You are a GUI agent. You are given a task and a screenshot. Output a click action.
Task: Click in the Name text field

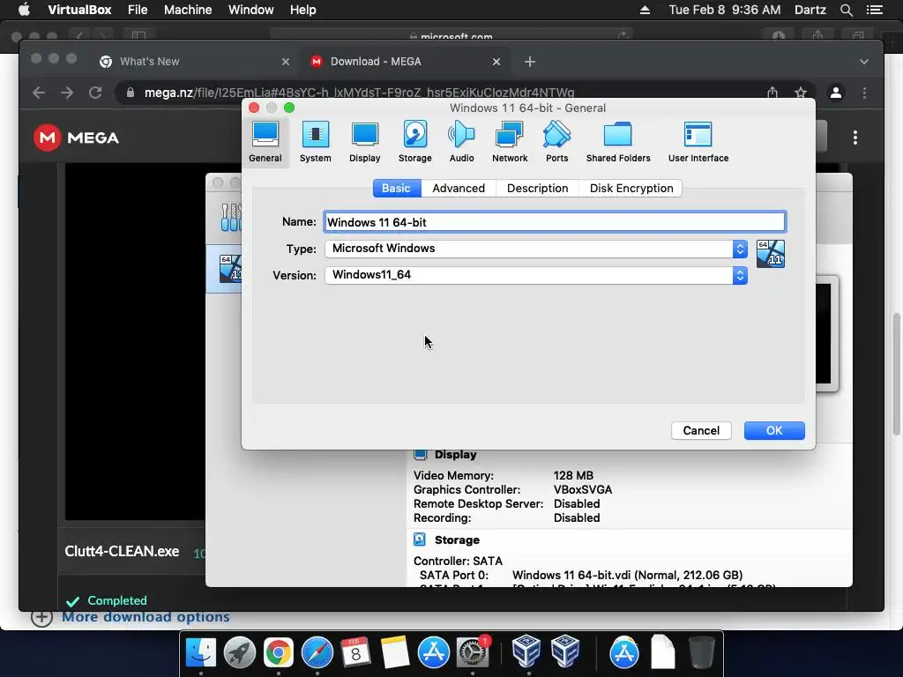pos(555,222)
